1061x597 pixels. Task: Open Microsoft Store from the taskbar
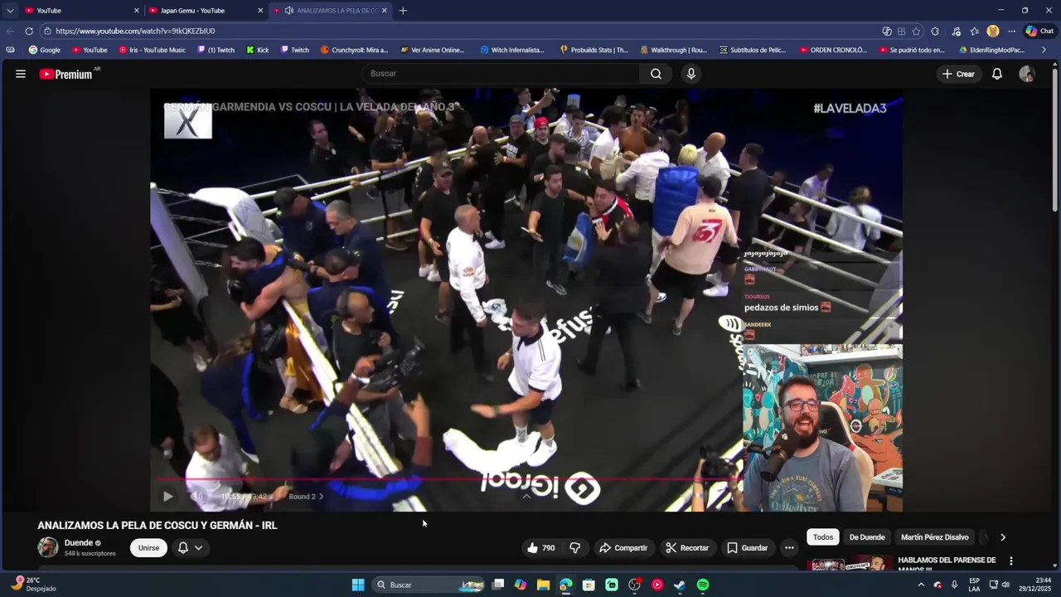pyautogui.click(x=589, y=585)
